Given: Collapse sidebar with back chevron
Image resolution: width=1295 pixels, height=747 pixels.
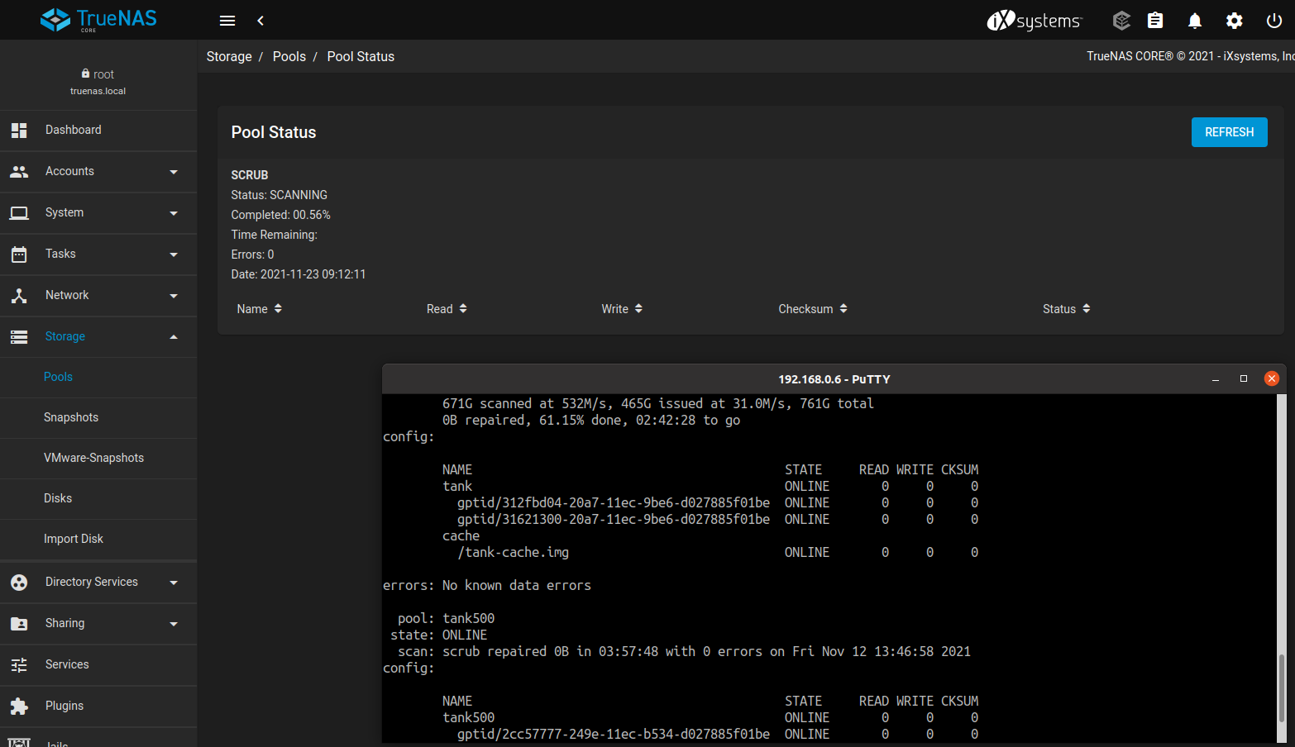Looking at the screenshot, I should click(260, 21).
